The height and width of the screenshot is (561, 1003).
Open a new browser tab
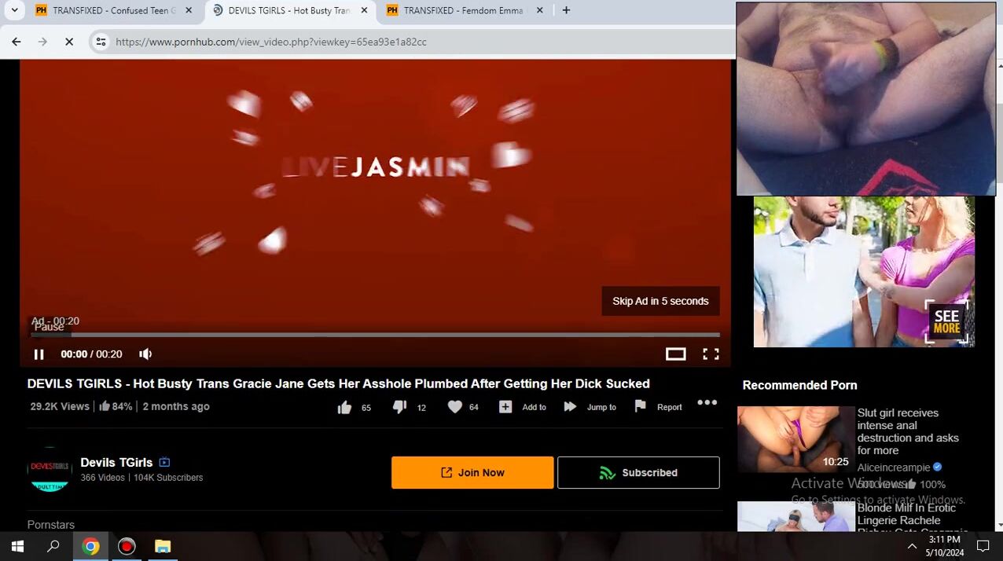566,10
